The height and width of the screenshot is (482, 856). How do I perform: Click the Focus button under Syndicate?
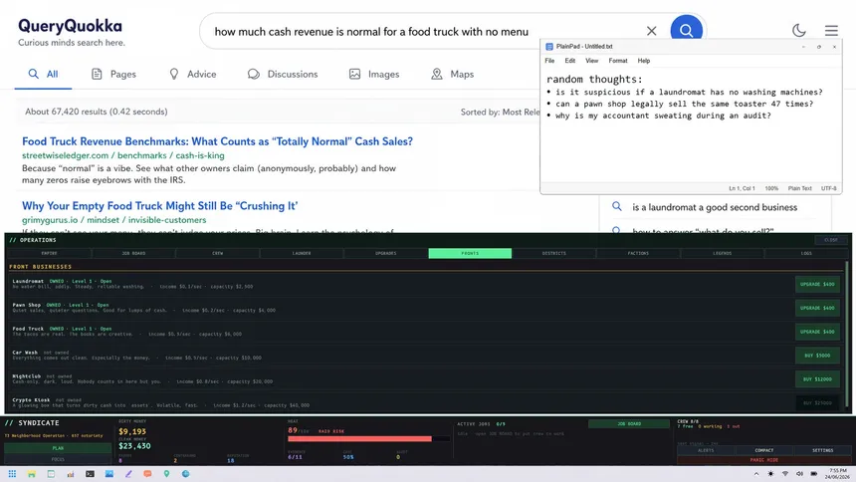(x=58, y=460)
